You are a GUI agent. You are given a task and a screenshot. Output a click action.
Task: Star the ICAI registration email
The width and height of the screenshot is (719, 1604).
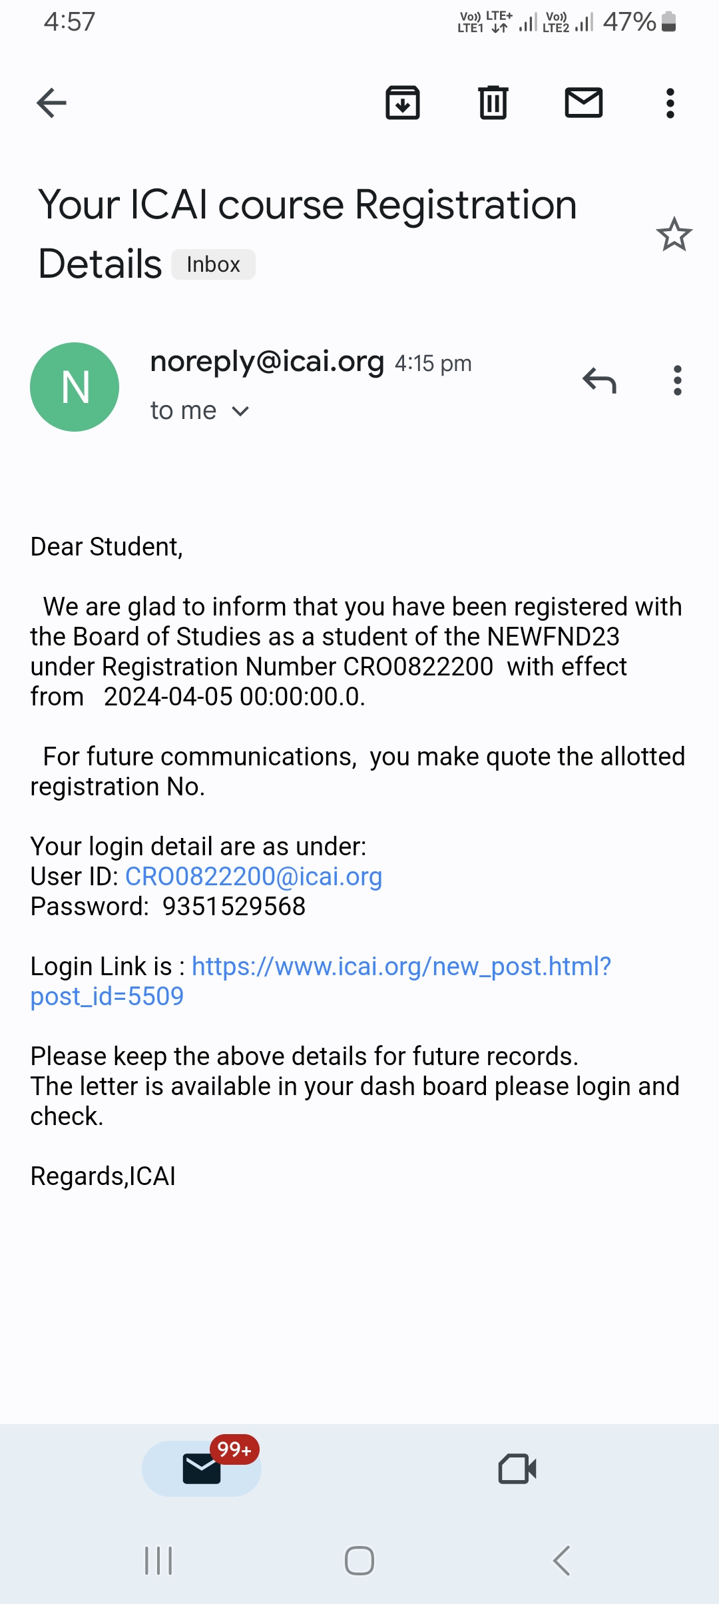click(674, 234)
